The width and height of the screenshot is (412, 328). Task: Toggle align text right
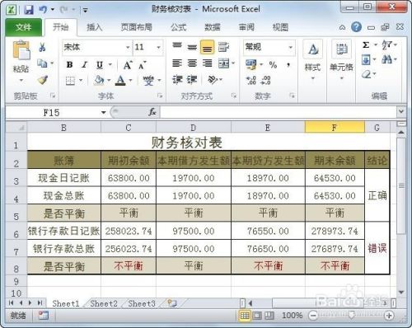click(x=207, y=63)
